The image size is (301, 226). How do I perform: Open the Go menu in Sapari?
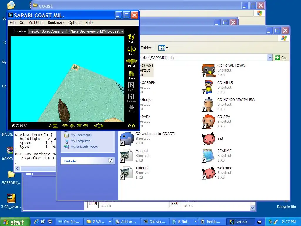[22, 22]
